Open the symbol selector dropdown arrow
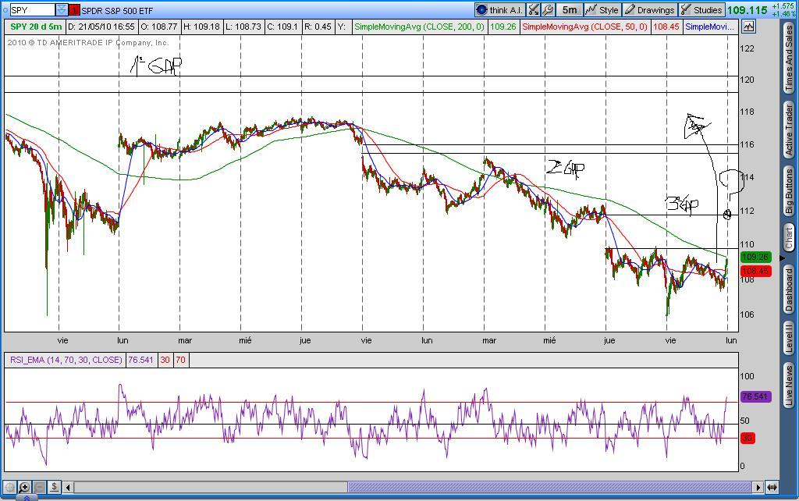 (x=62, y=10)
